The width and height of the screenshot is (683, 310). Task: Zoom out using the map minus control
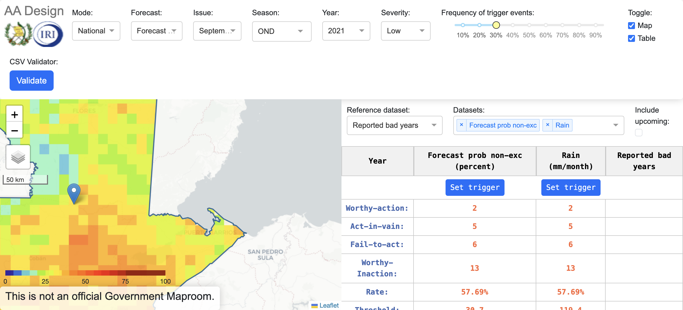[15, 130]
